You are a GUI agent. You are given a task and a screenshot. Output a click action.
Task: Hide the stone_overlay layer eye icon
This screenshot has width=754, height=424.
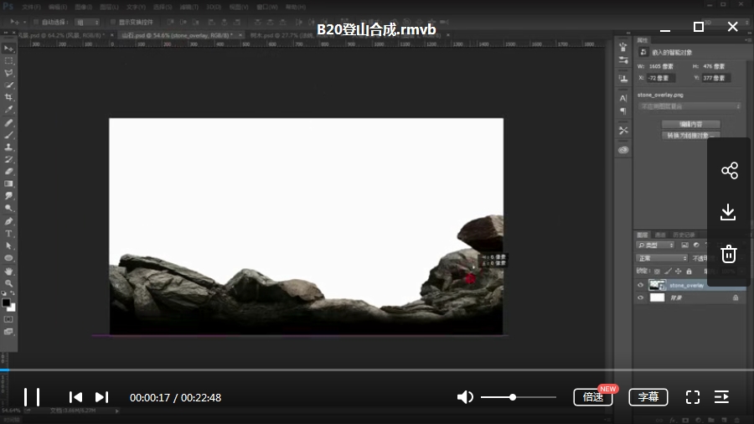(641, 285)
